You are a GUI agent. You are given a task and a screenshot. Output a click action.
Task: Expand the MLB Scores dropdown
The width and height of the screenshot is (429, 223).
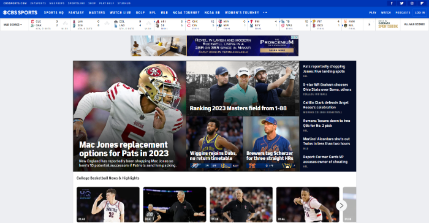13,25
